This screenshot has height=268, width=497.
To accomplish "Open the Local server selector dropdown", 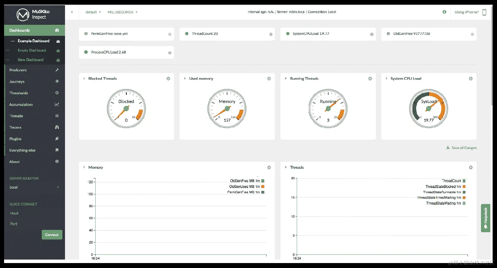I will click(34, 187).
